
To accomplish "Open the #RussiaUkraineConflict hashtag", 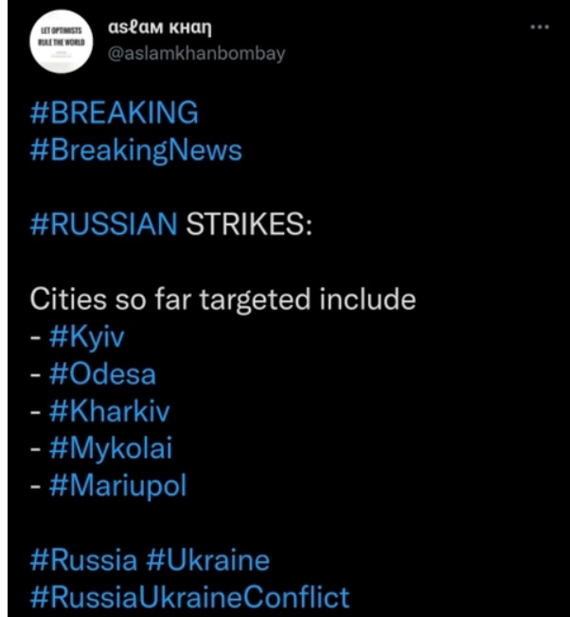I will pos(190,597).
